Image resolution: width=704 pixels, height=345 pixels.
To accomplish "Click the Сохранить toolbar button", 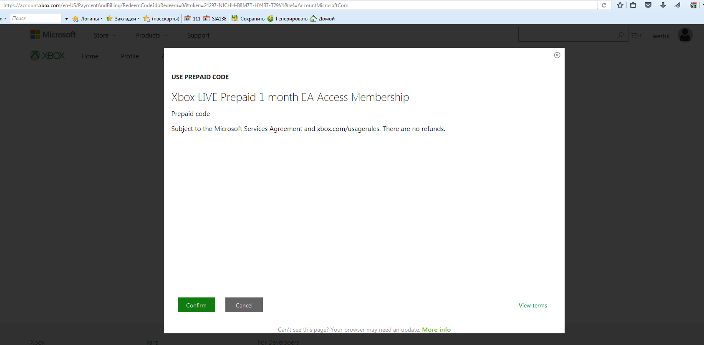I will click(248, 18).
